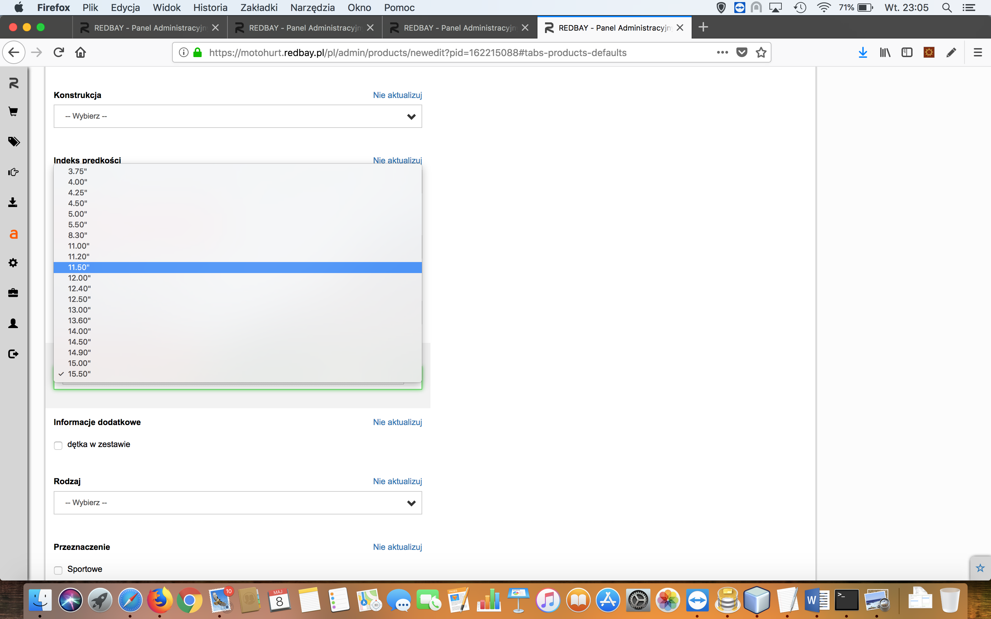991x619 pixels.
Task: Click the briefcase sidebar icon
Action: [x=13, y=293]
